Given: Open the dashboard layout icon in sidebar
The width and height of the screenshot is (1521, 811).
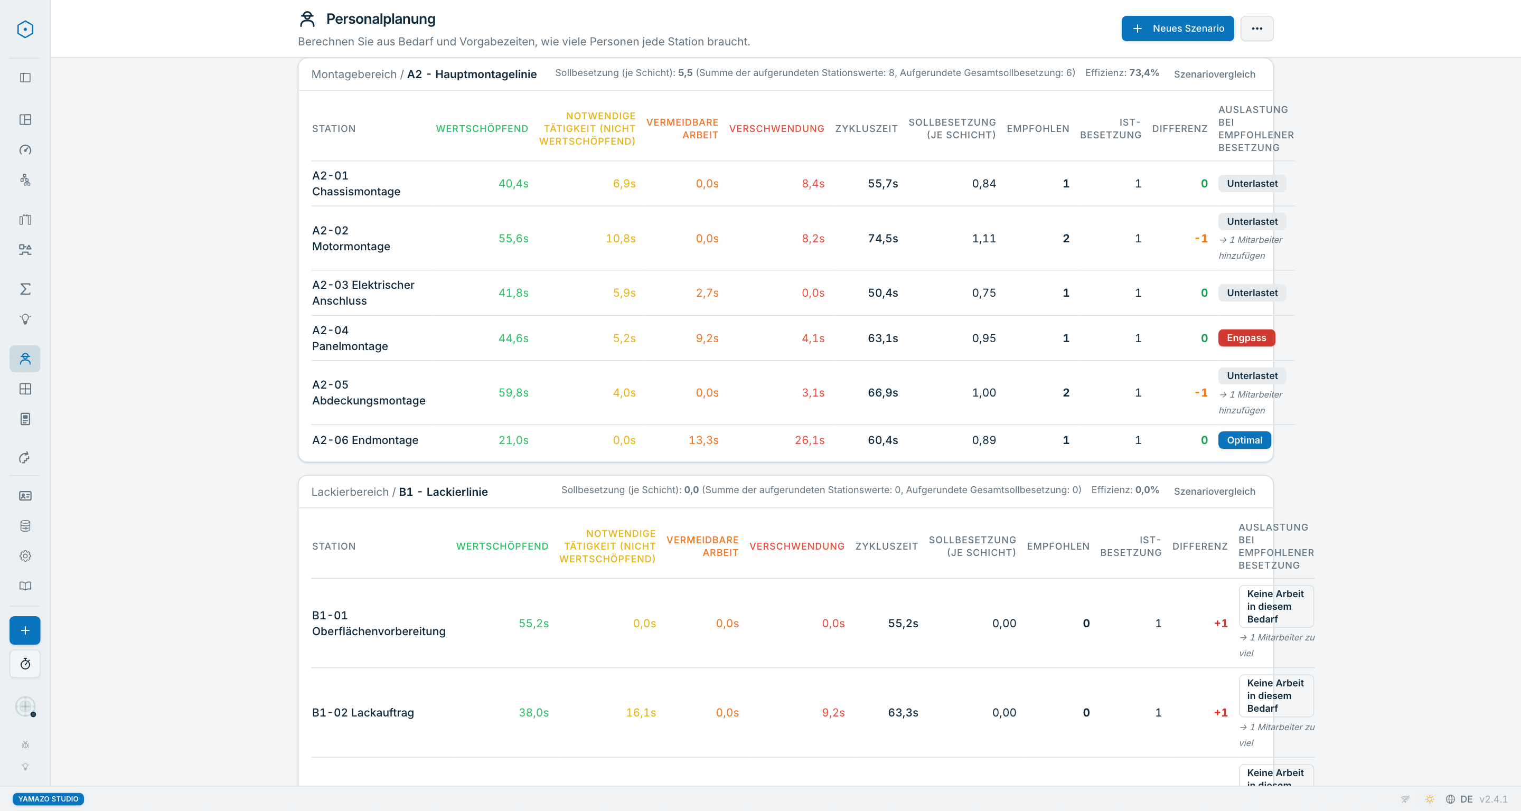Looking at the screenshot, I should (25, 120).
